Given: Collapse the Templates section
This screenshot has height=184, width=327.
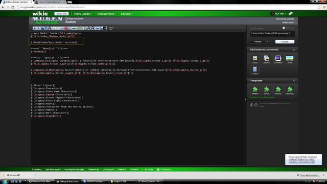Looking at the screenshot, I should [294, 81].
